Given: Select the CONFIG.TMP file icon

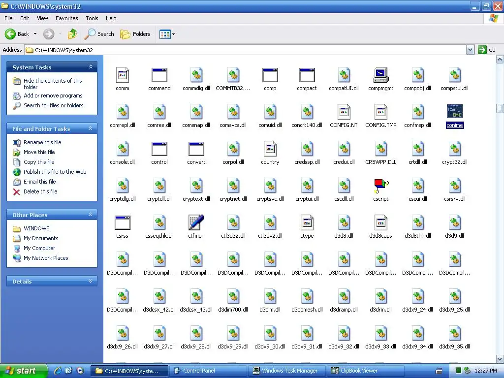Looking at the screenshot, I should (x=381, y=112).
